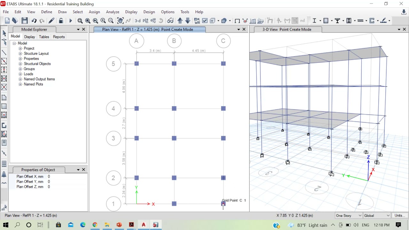
Task: Switch to the Reports tab in Model Explorer
Action: (x=59, y=37)
